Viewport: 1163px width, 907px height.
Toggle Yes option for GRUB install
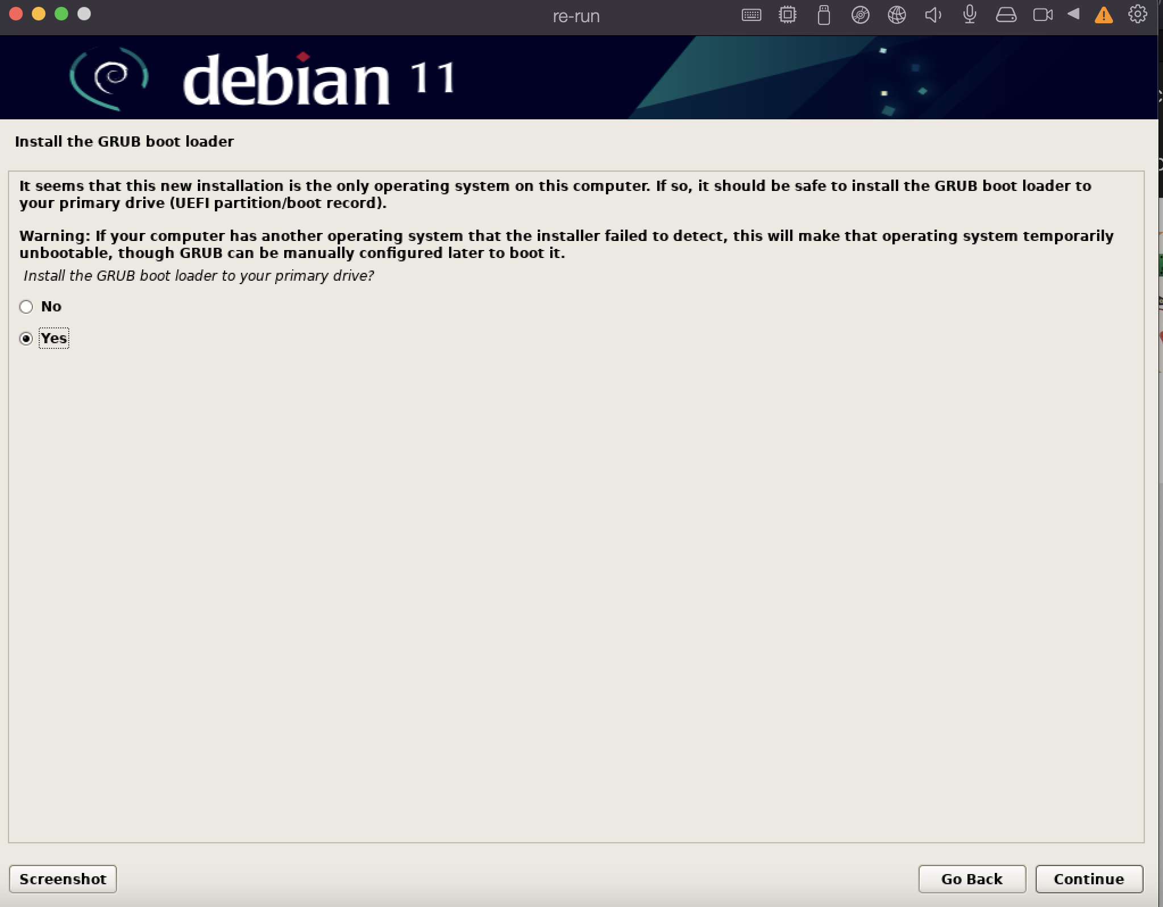point(26,338)
